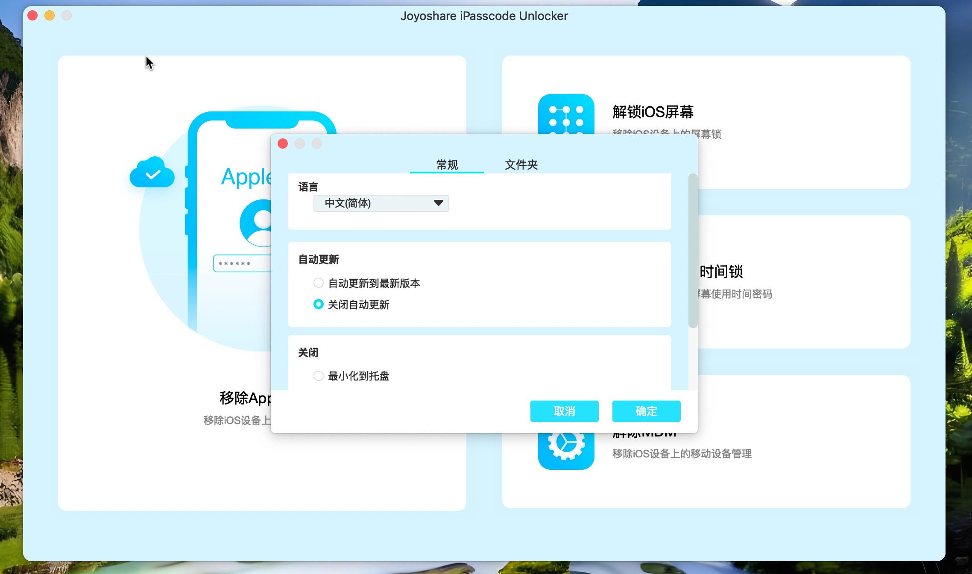Click the Joyoshare iPasscode Unlocker window title
Image resolution: width=972 pixels, height=574 pixels.
pos(484,16)
